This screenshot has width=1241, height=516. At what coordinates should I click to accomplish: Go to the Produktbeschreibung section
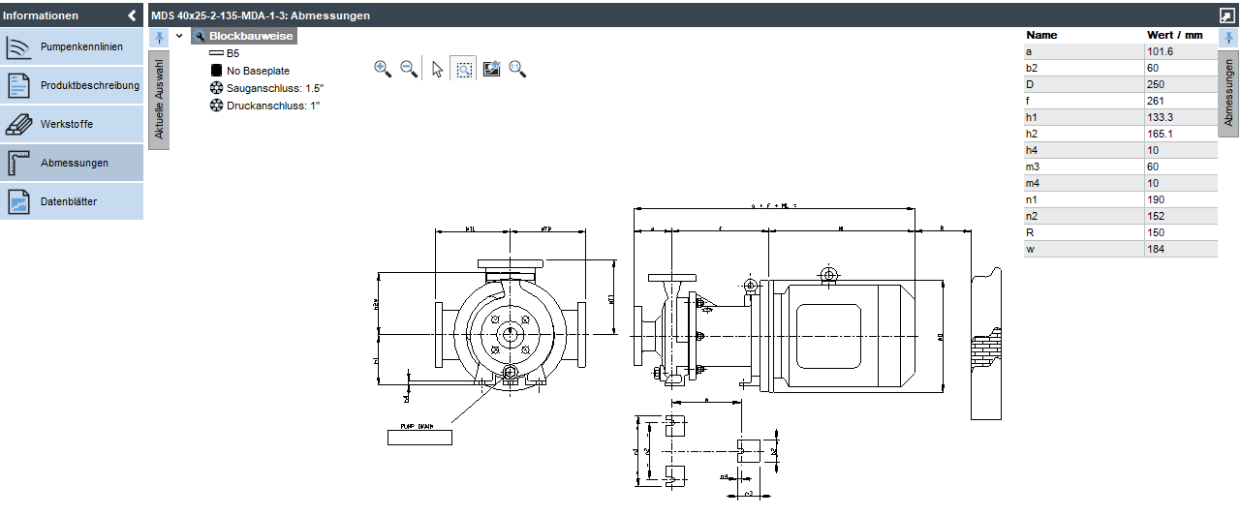tap(72, 85)
